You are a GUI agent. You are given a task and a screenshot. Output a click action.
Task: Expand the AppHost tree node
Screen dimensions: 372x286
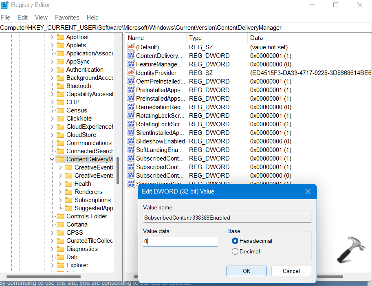pyautogui.click(x=52, y=37)
